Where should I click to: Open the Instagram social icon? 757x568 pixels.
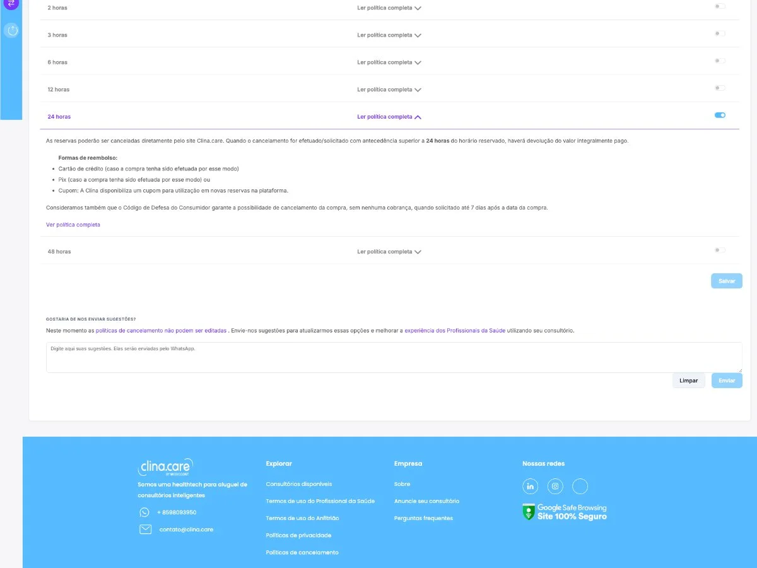click(555, 486)
